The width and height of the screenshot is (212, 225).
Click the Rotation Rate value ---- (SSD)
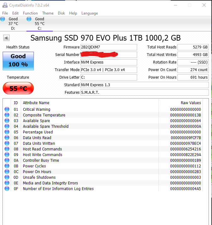pyautogui.click(x=193, y=62)
